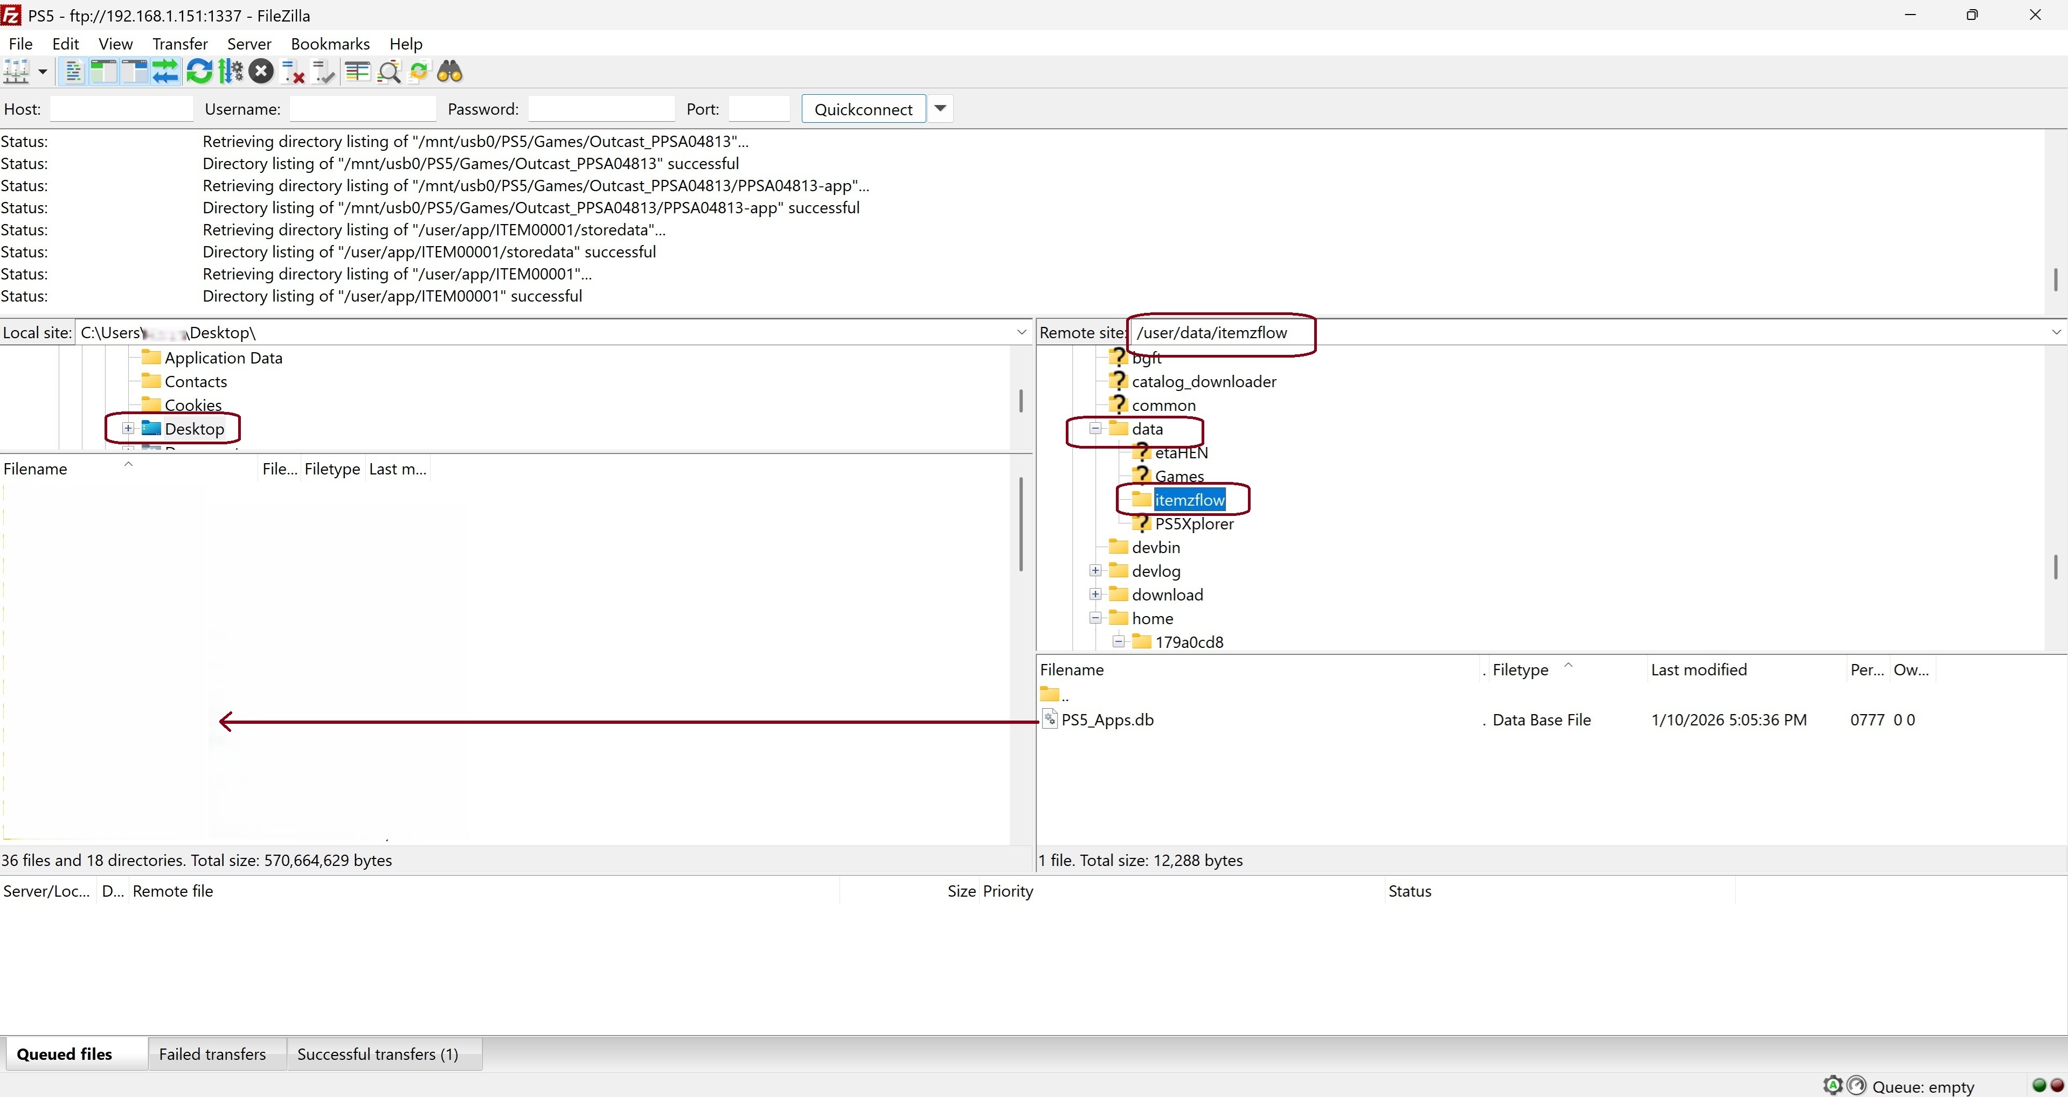Cancel current operation icon

click(261, 72)
